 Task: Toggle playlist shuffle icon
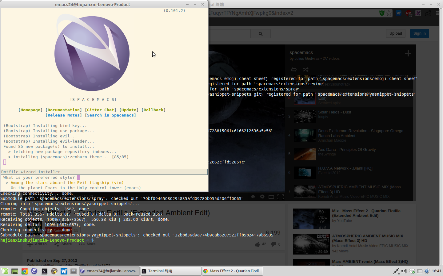(305, 70)
